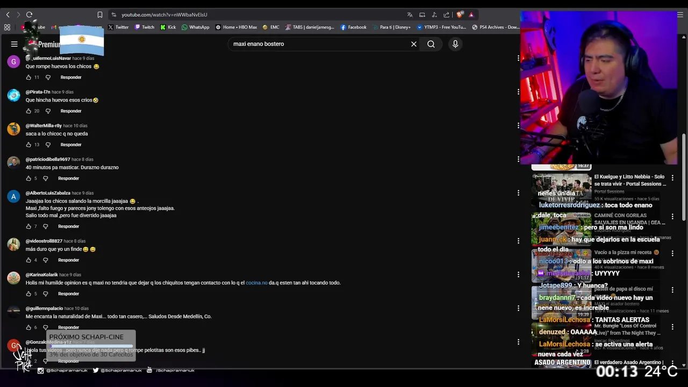Open Pirata-l7n's avatar picture
Viewport: 688px width, 387px height.
(13, 96)
